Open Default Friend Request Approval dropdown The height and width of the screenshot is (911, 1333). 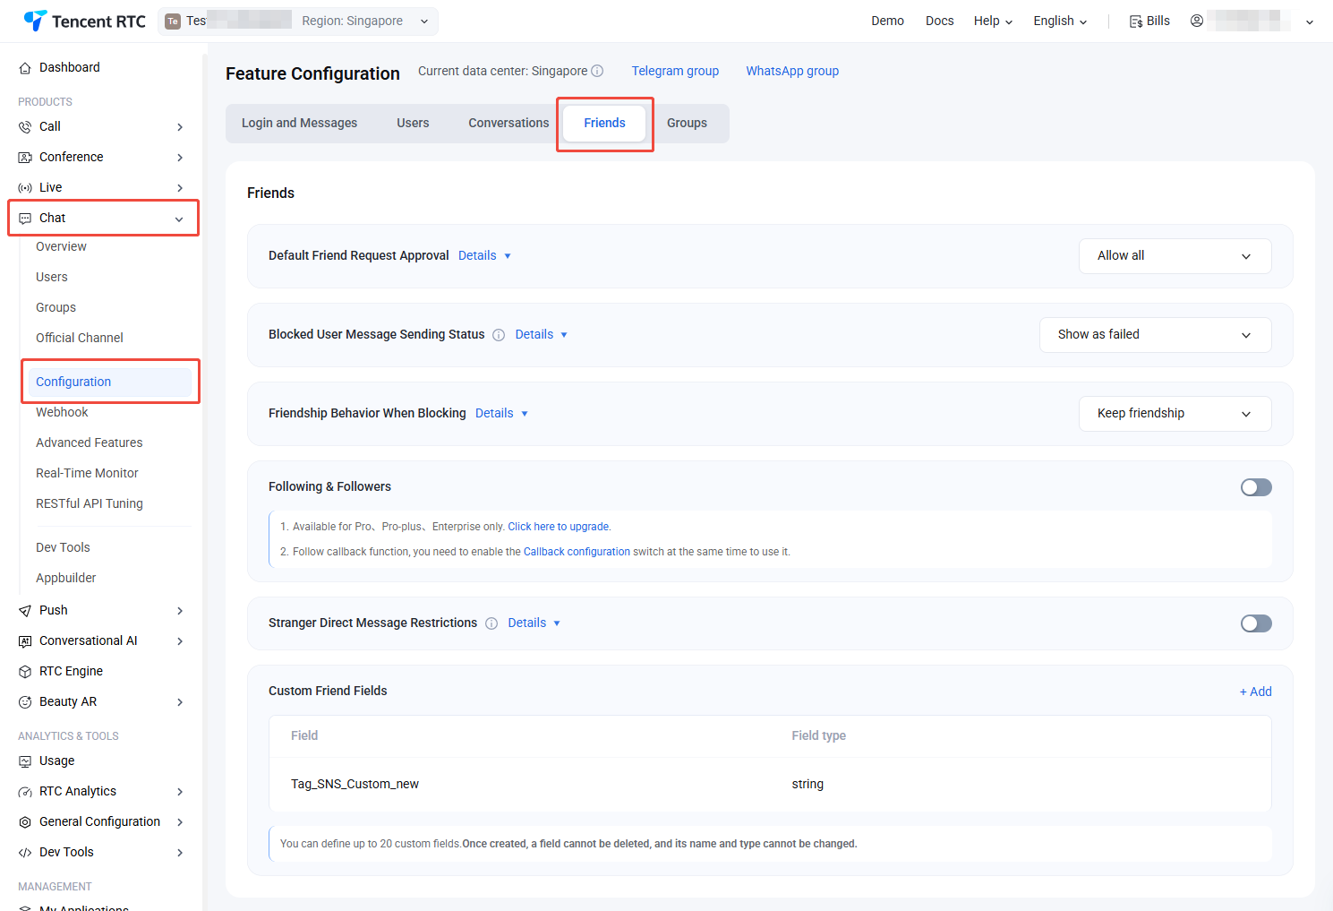(x=1175, y=256)
